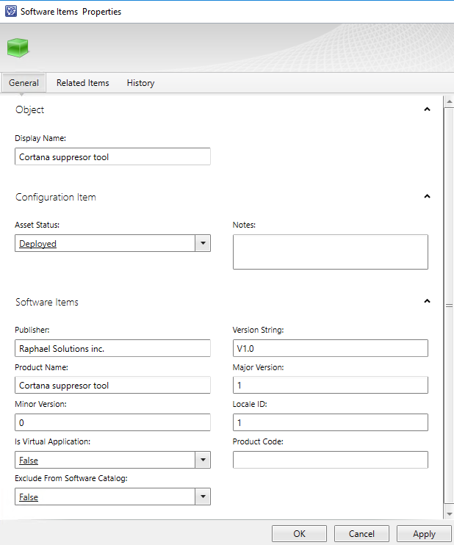Collapse the Software Items section
Screen dimensions: 454x545
click(x=427, y=301)
